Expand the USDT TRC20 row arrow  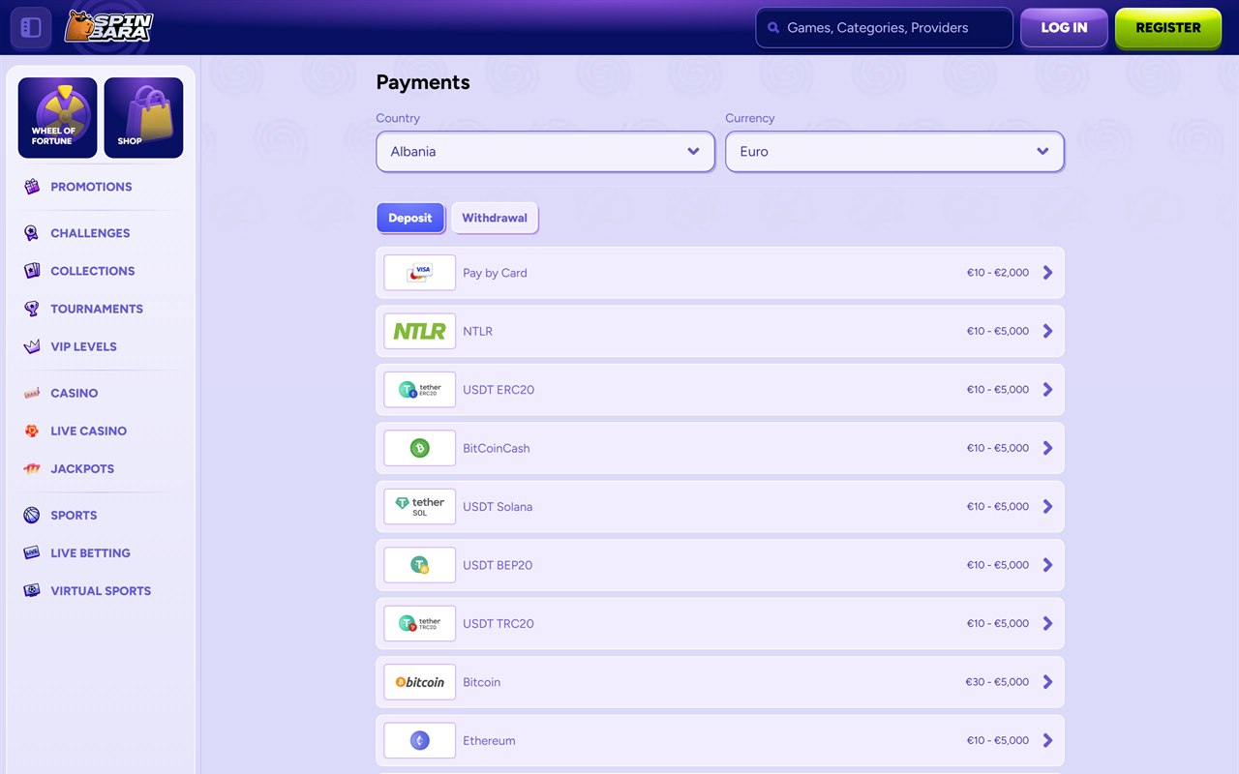(x=1047, y=624)
